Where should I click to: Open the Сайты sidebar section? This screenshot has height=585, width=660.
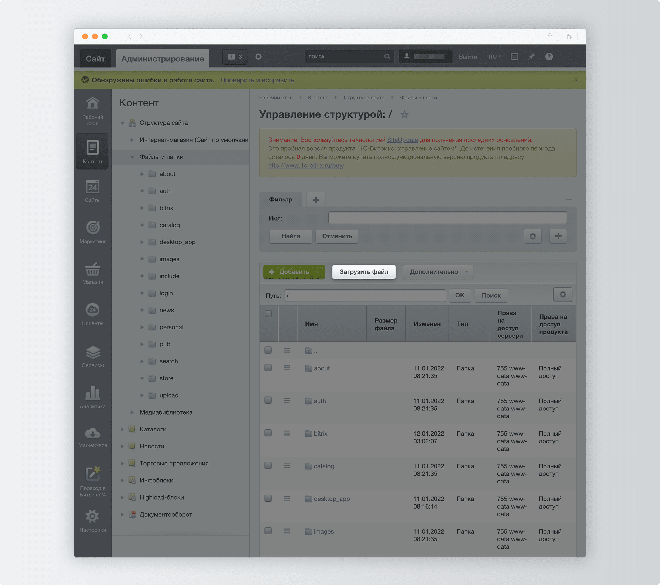point(93,191)
